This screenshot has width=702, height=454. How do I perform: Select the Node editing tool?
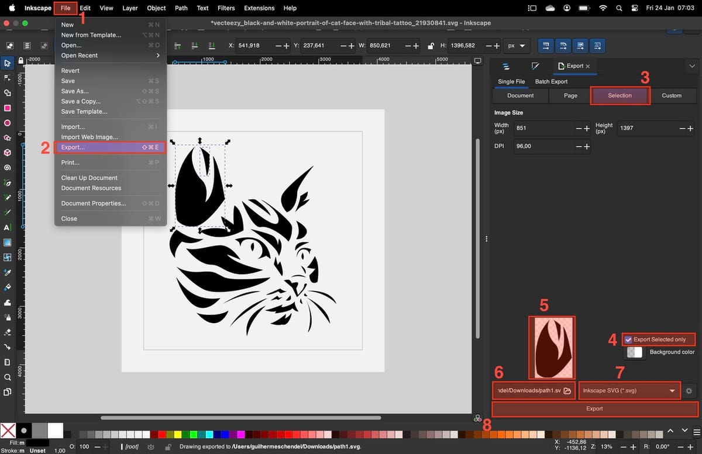click(x=7, y=78)
